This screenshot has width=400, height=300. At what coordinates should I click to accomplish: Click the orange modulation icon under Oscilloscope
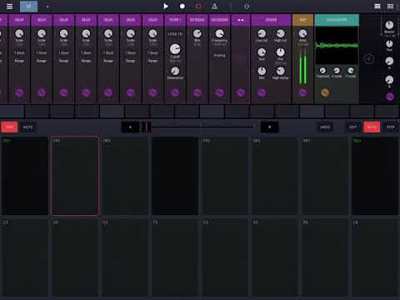(325, 92)
